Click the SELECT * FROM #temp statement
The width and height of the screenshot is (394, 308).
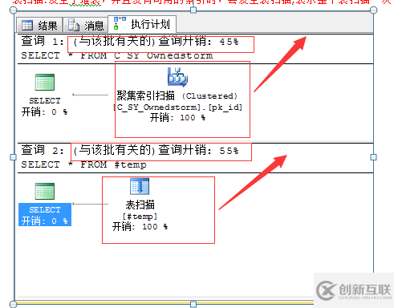pos(84,164)
